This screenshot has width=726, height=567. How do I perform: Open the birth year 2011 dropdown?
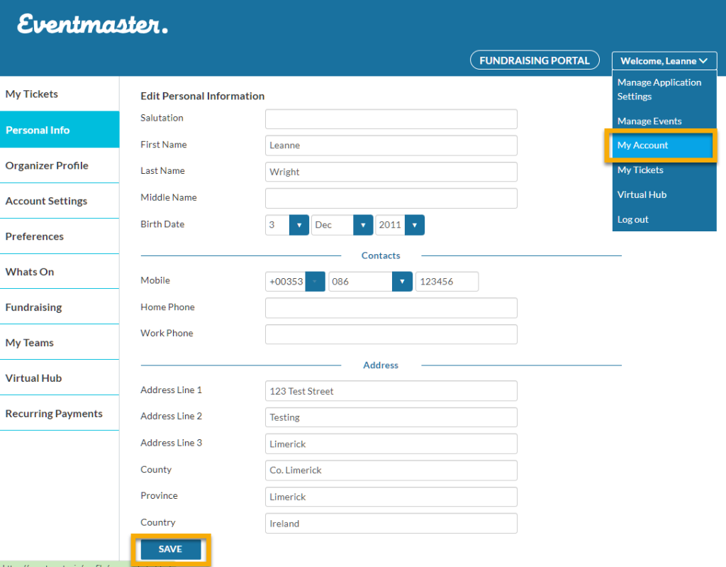point(414,225)
